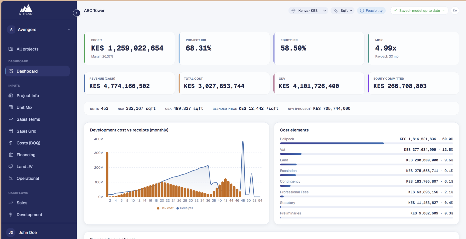Click the Project Info building icon
The width and height of the screenshot is (466, 239).
[11, 95]
